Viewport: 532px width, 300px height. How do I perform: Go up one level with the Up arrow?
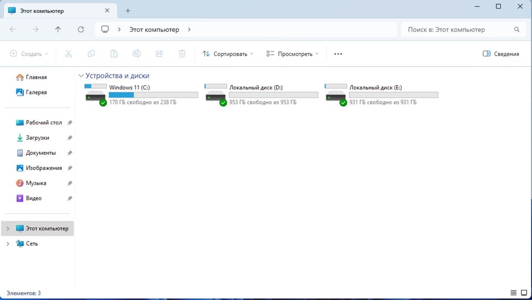pos(58,30)
